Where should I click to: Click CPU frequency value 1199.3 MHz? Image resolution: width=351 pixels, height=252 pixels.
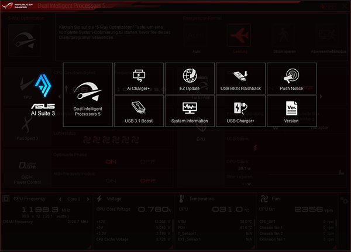46,210
